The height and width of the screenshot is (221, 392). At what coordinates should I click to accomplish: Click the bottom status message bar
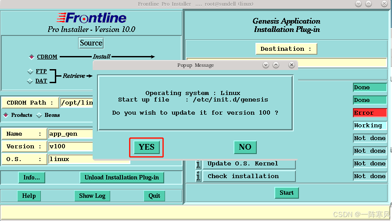[195, 213]
